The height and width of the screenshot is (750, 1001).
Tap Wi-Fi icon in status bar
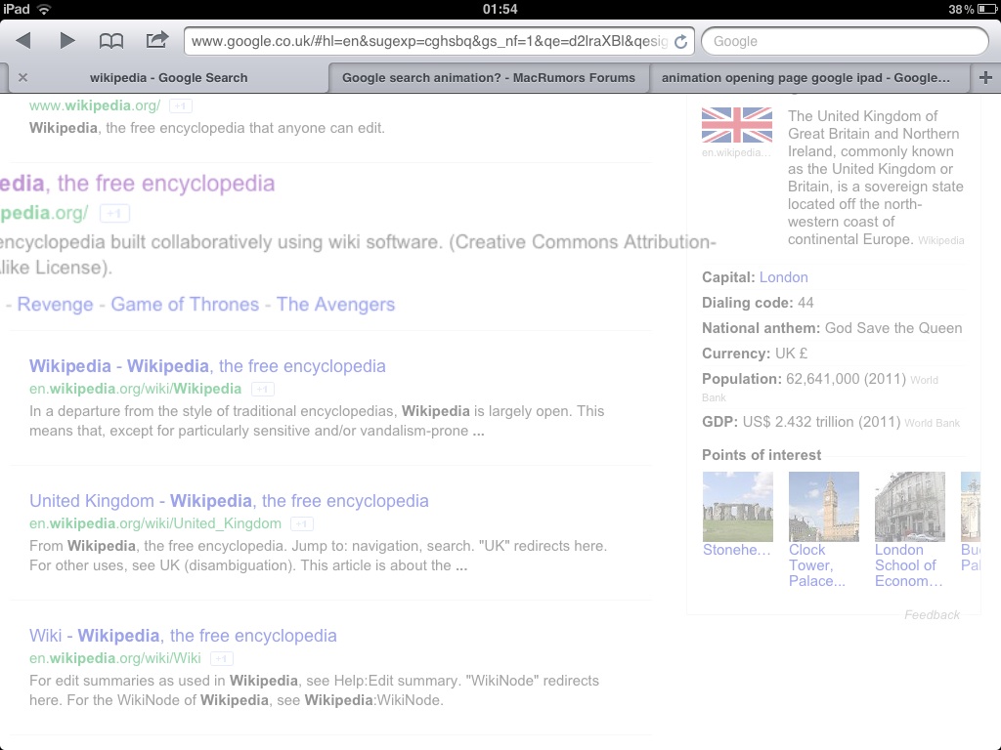[43, 9]
